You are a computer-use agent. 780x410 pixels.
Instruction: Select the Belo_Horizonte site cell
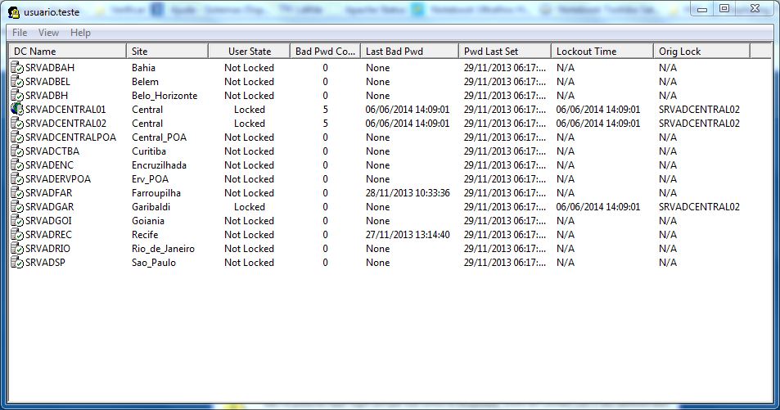(x=165, y=96)
